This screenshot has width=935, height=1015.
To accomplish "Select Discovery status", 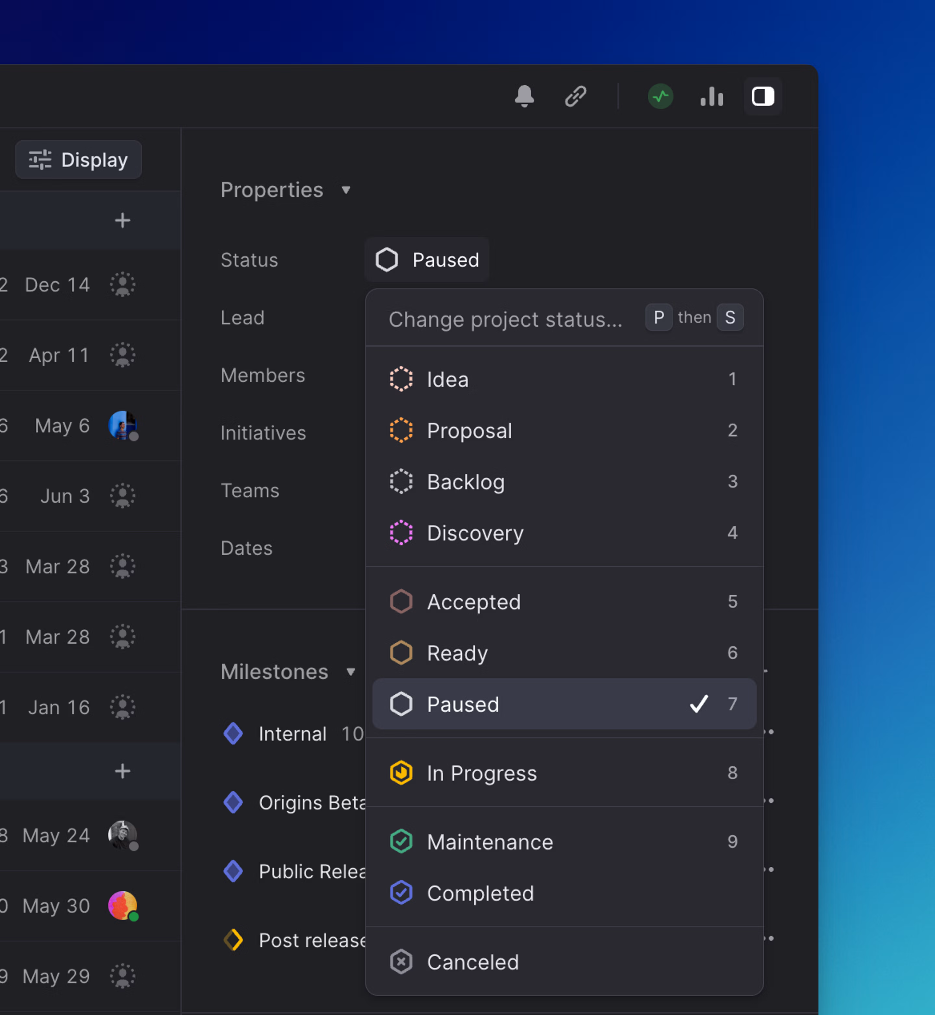I will point(564,533).
